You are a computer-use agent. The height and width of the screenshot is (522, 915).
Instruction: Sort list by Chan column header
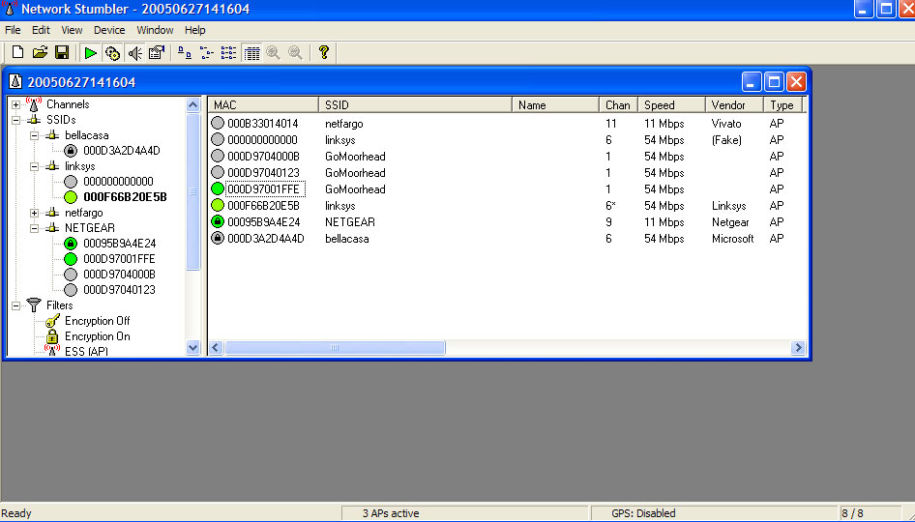coord(619,105)
